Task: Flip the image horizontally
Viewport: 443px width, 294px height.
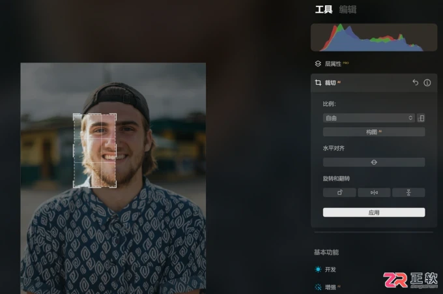Action: click(374, 192)
